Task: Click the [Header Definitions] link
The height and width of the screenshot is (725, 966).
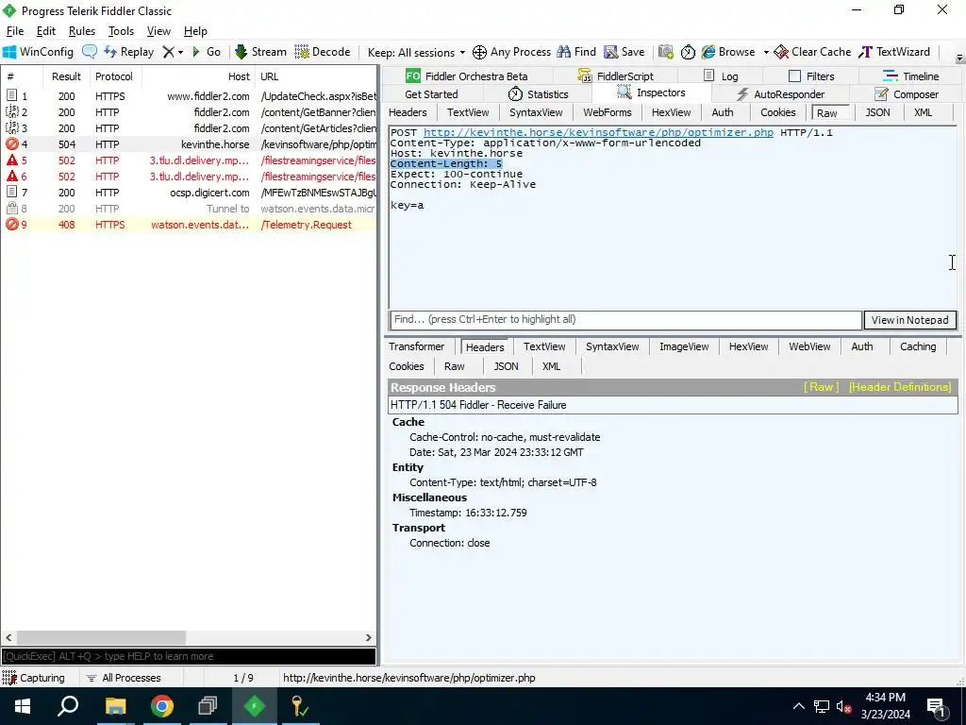Action: pos(900,387)
